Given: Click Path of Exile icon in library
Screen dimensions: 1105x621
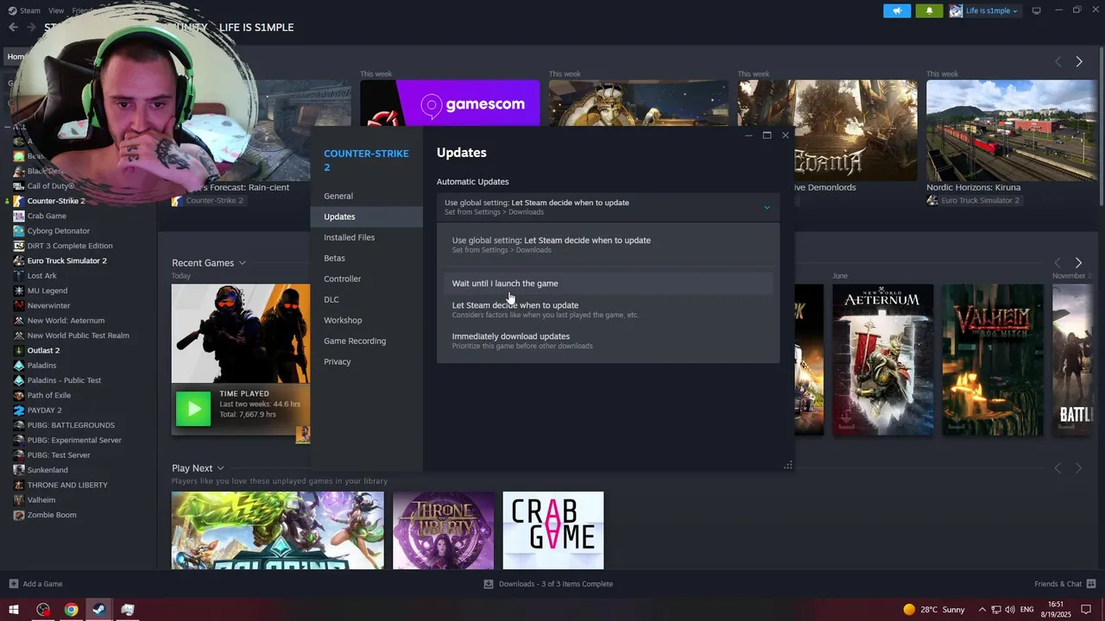Looking at the screenshot, I should (19, 395).
